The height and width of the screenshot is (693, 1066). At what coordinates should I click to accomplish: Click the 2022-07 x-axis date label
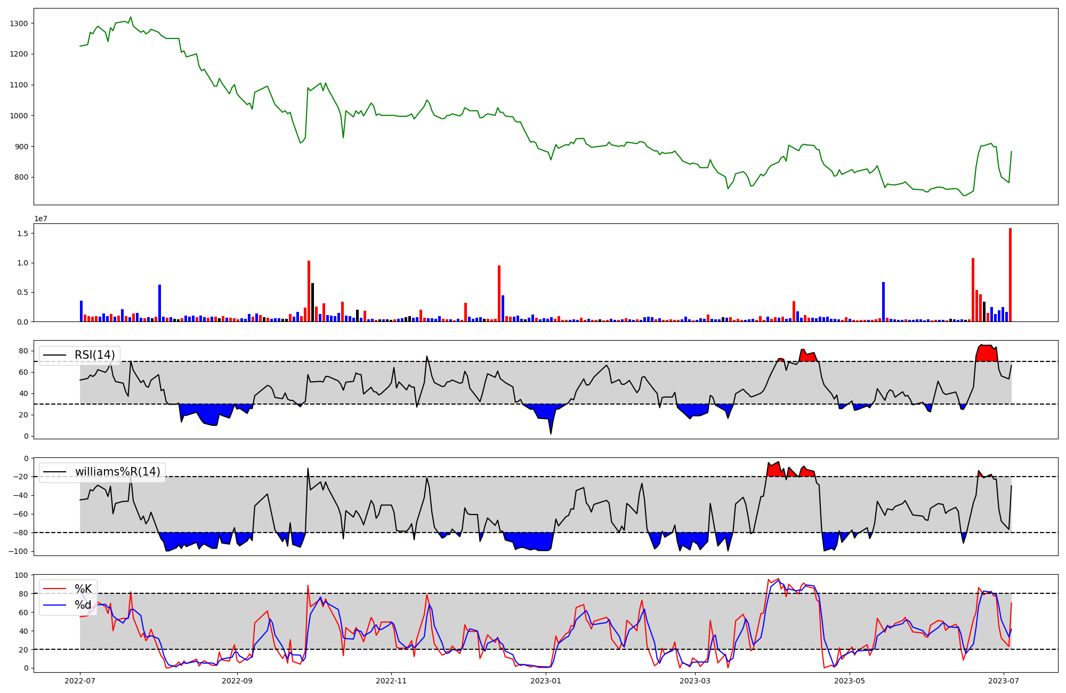coord(80,681)
